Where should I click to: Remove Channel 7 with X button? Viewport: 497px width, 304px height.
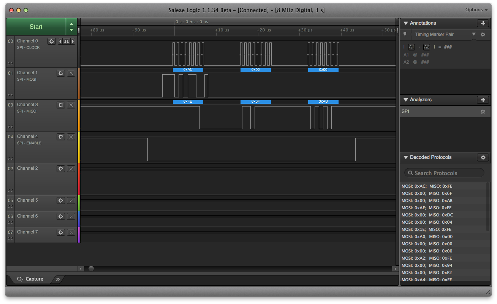click(71, 232)
